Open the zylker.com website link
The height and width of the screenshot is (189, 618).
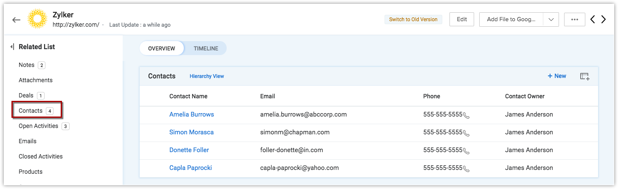tap(76, 25)
